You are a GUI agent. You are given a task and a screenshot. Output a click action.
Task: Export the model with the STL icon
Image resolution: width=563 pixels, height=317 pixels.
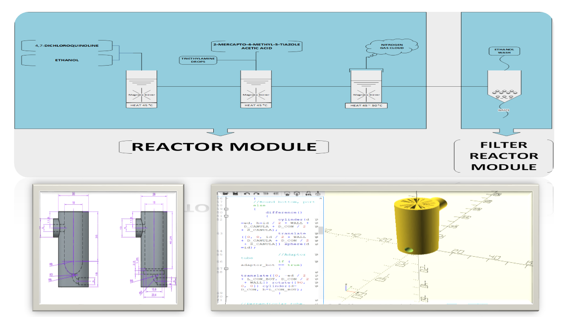[307, 193]
